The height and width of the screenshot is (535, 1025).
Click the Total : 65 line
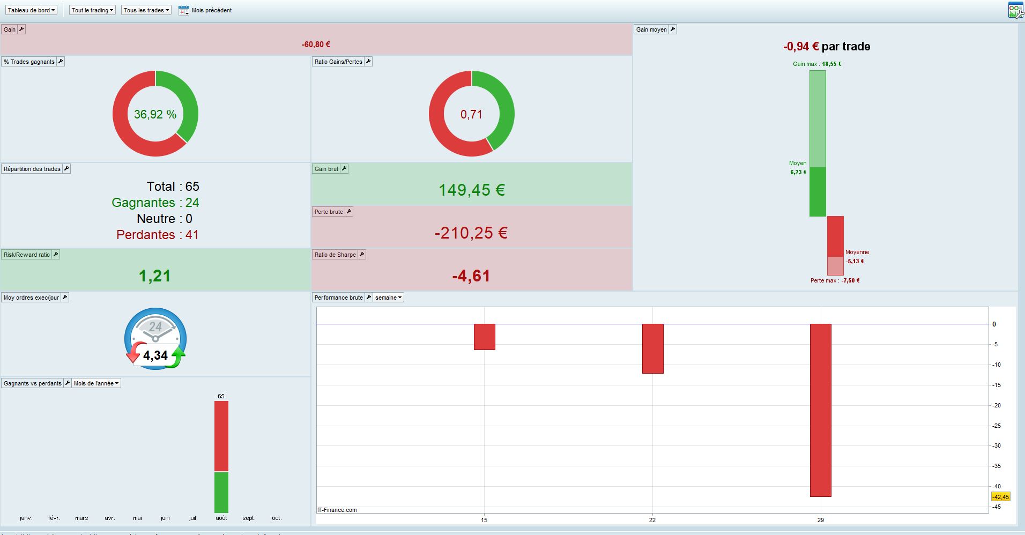(173, 187)
